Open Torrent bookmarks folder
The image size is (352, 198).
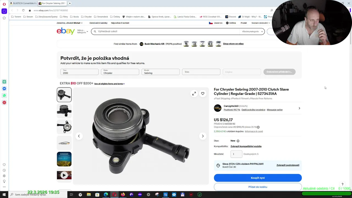[x=16, y=16]
